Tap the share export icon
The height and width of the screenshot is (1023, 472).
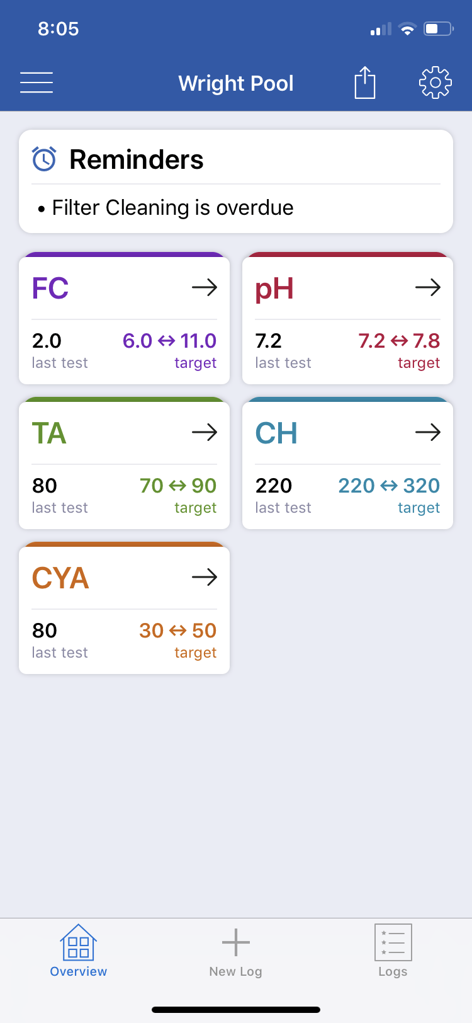[365, 83]
